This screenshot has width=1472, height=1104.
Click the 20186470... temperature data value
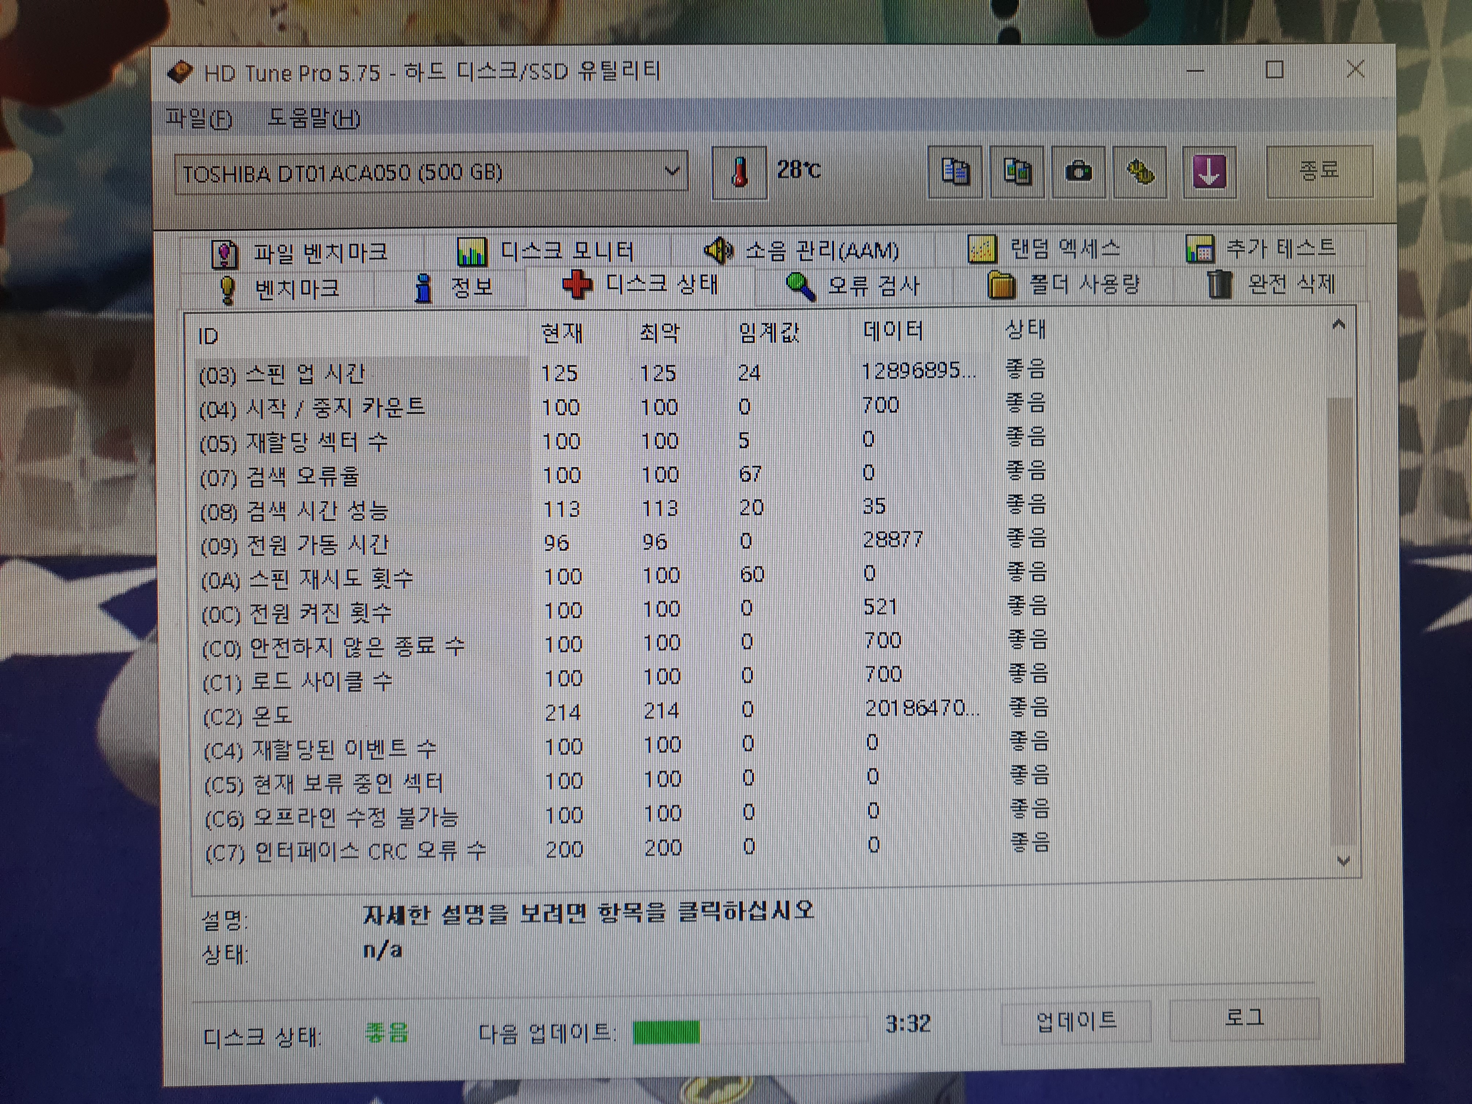point(922,708)
